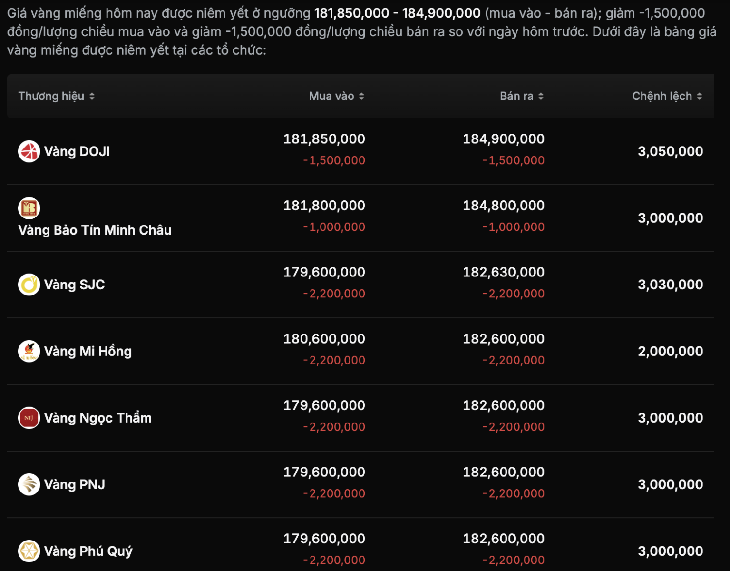Sort by Bán ra column arrows
The image size is (730, 571).
click(541, 96)
